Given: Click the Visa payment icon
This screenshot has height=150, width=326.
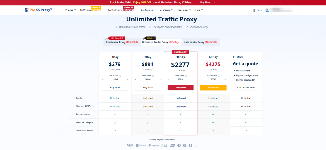Looking at the screenshot, I should [x=130, y=146].
